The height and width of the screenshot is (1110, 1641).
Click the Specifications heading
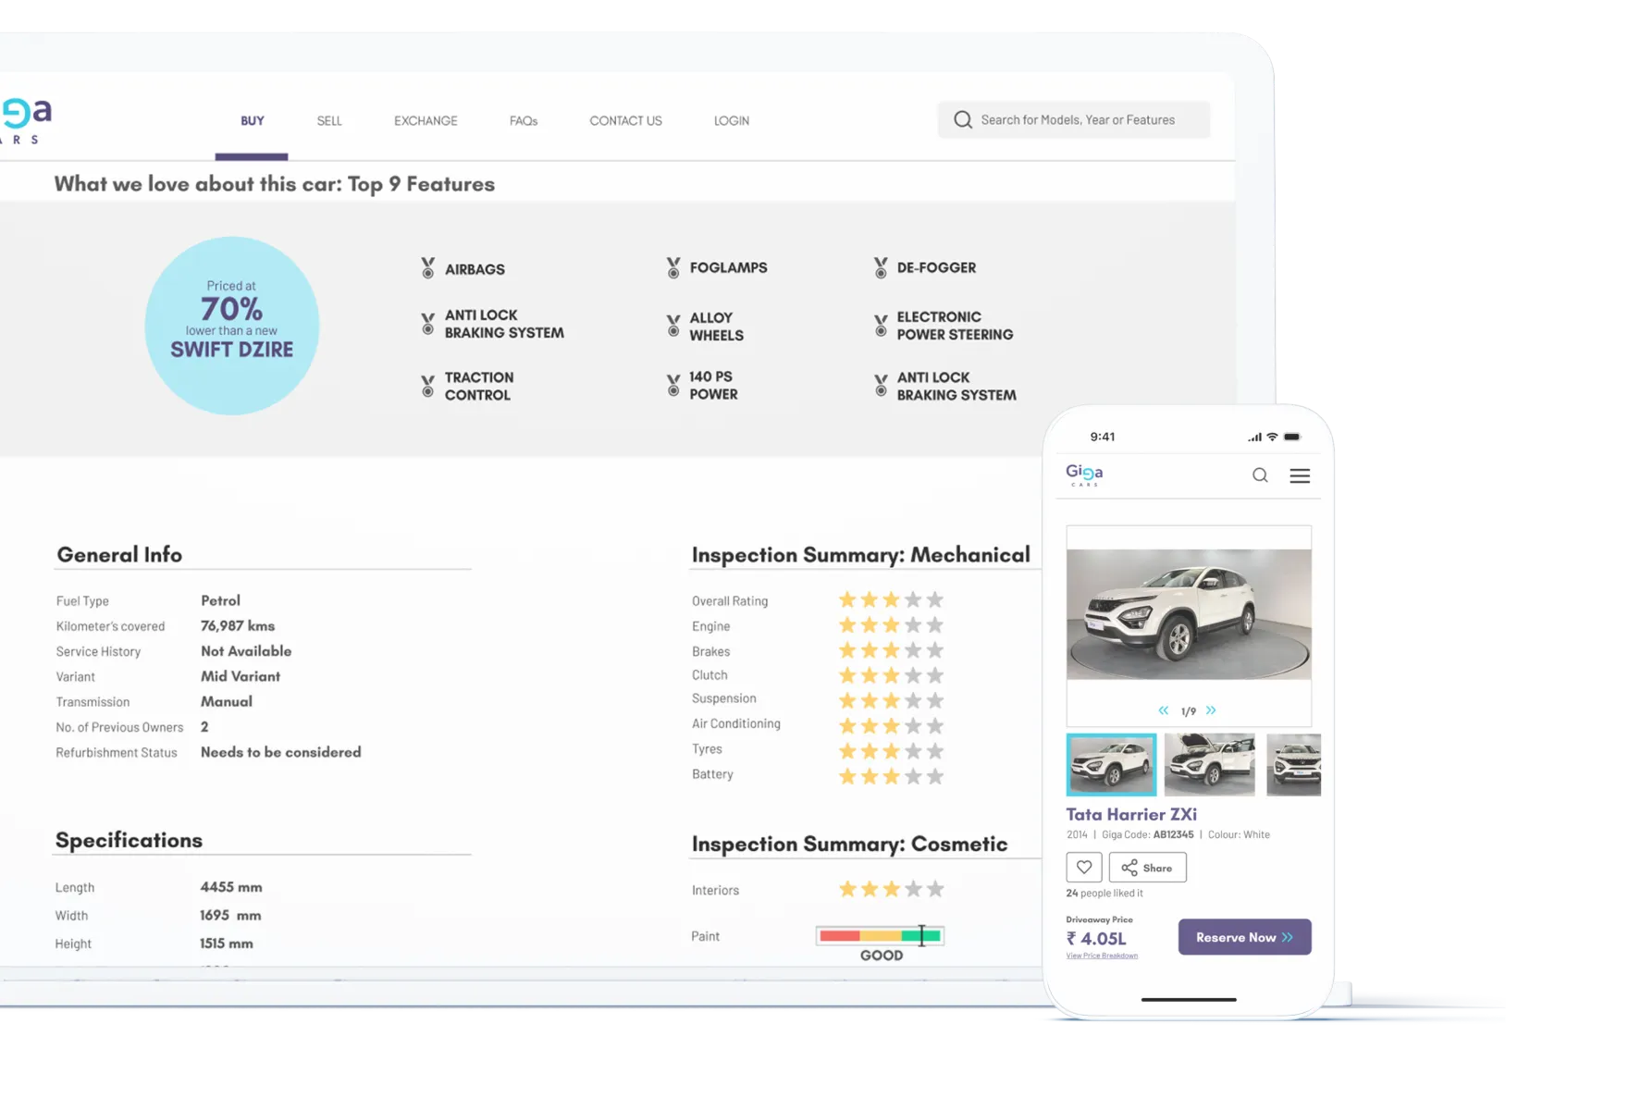[x=129, y=840]
